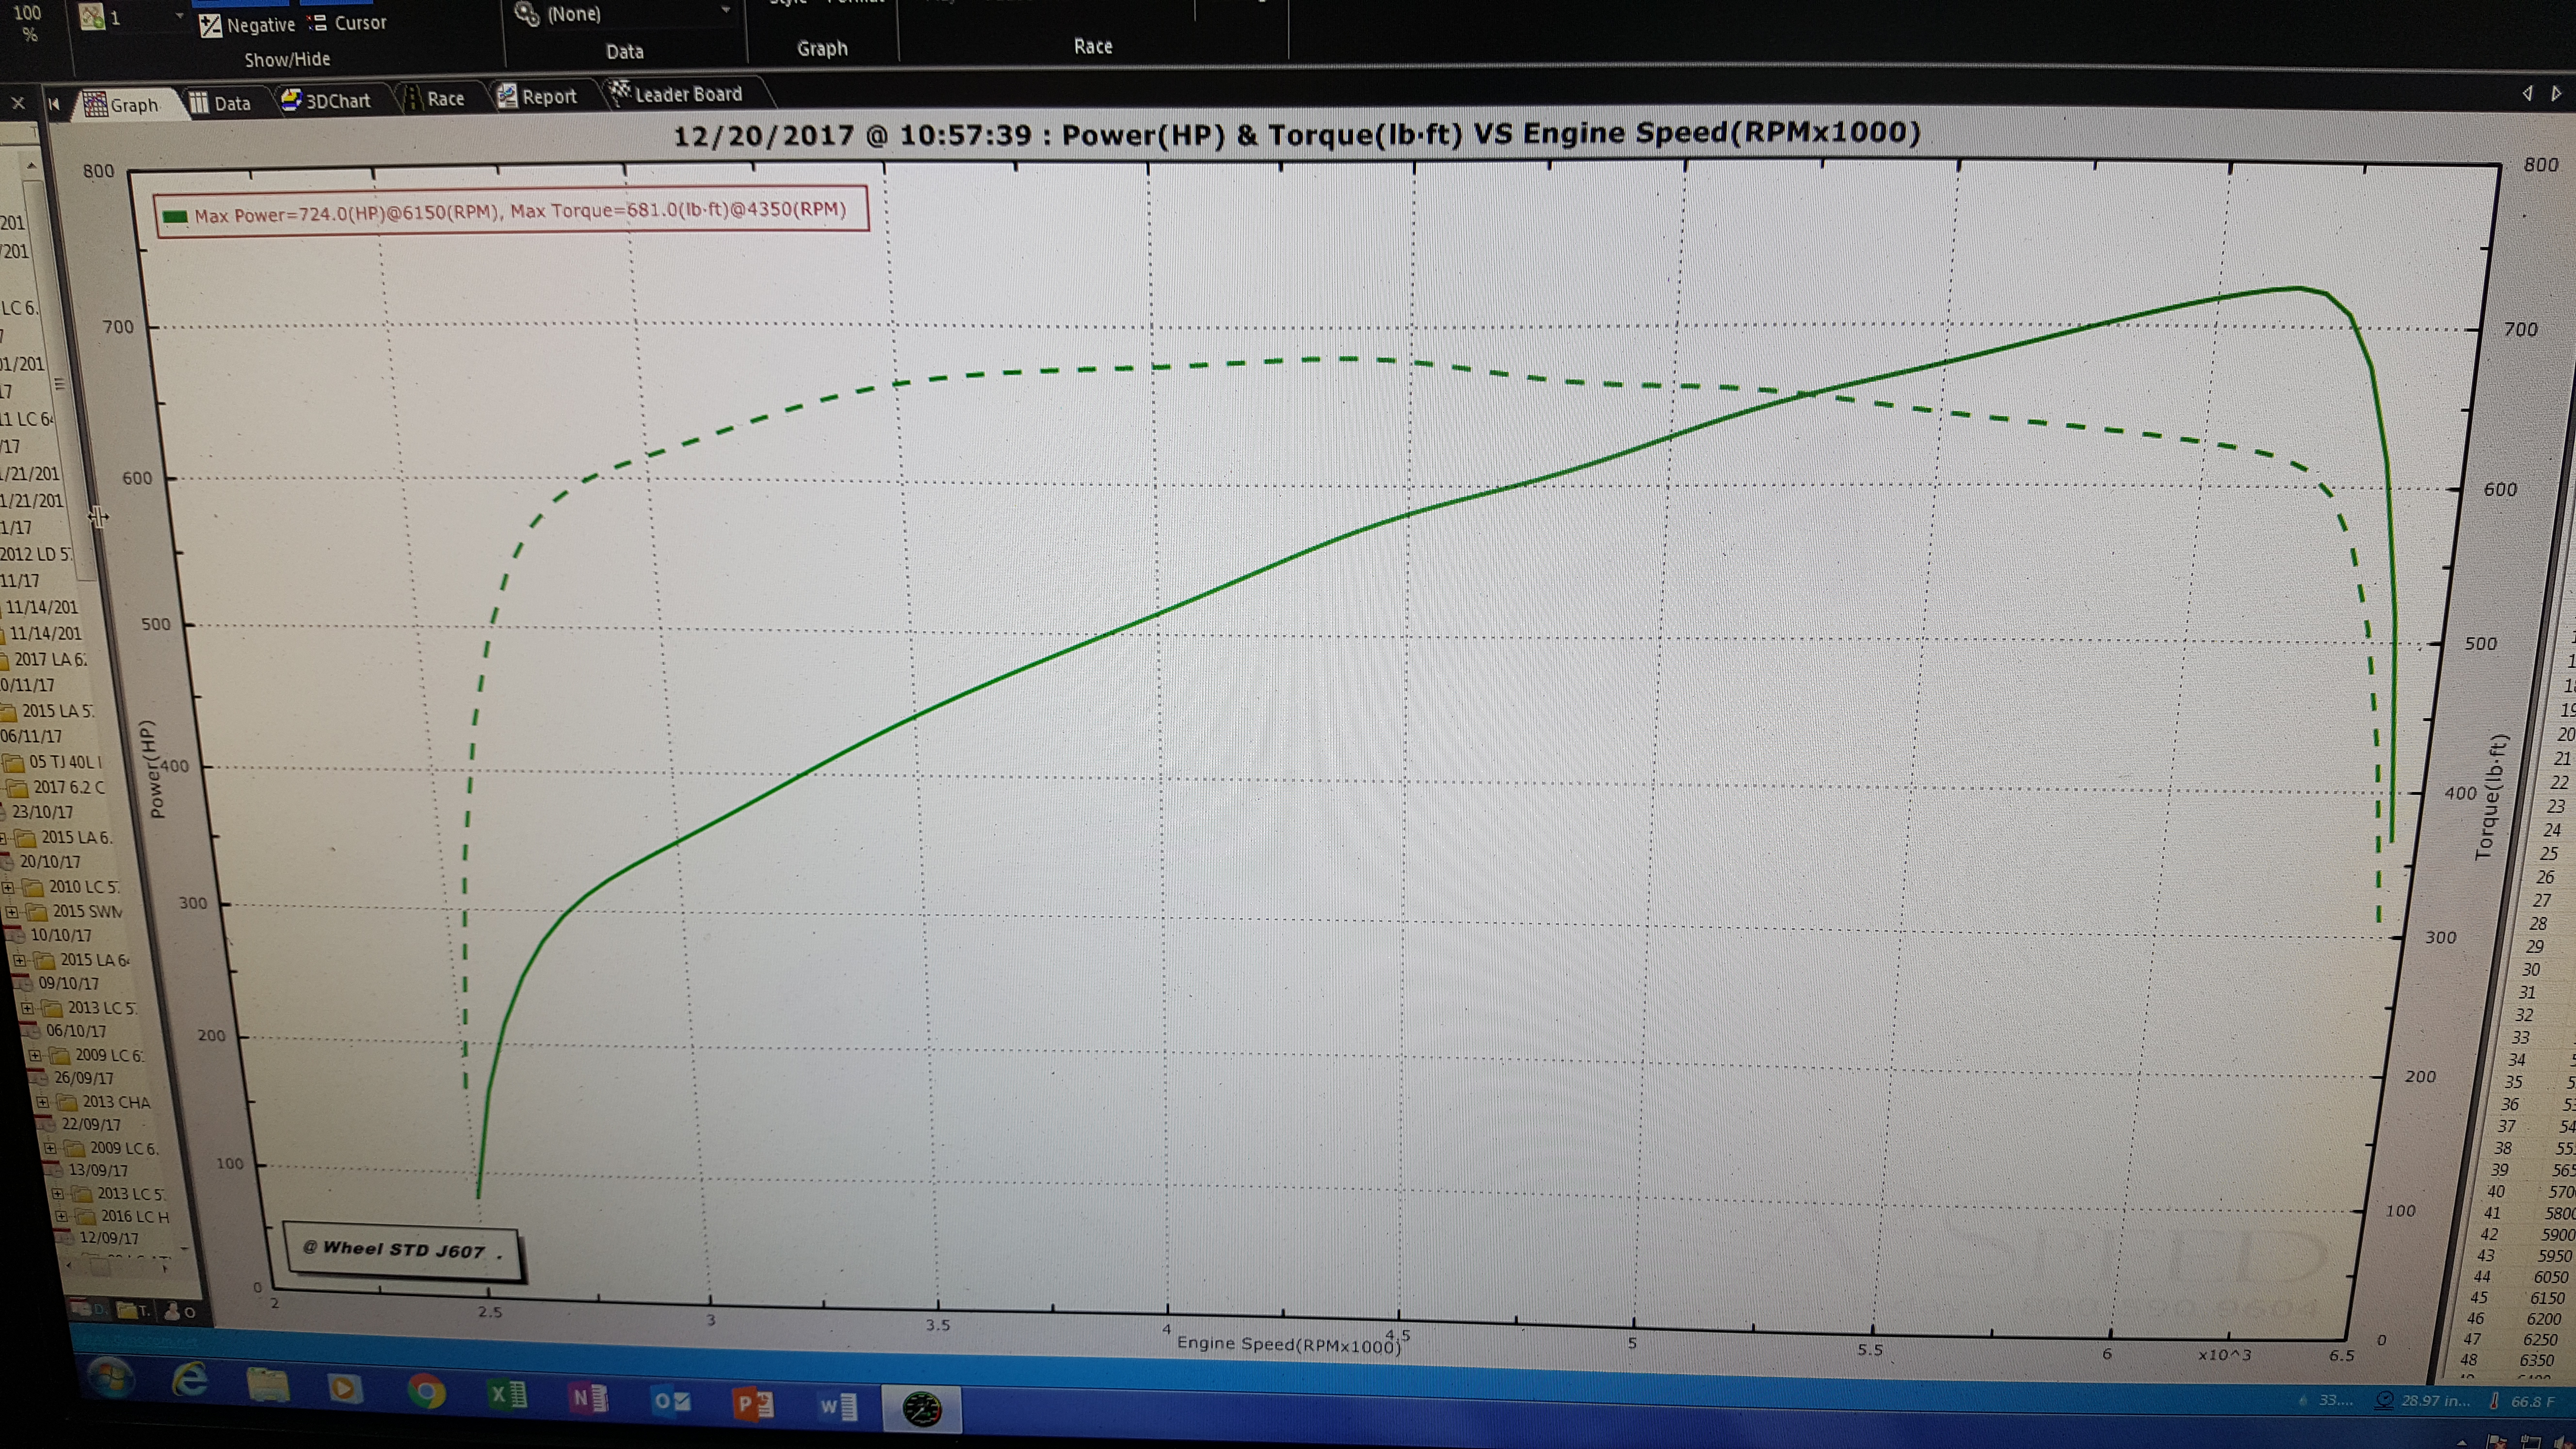This screenshot has width=2576, height=1449.
Task: Toggle the Negative show/hide option
Action: (248, 25)
